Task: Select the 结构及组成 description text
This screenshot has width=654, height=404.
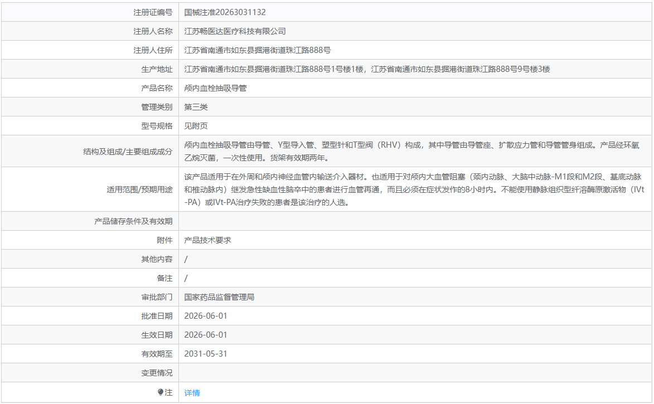Action: 411,152
